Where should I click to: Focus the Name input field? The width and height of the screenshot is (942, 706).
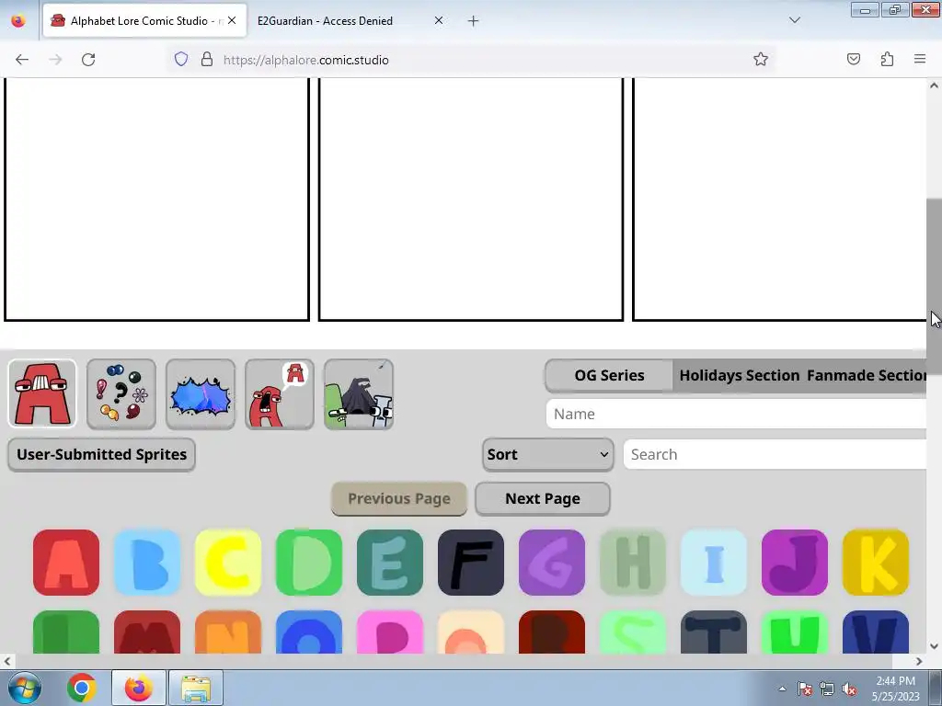point(736,415)
